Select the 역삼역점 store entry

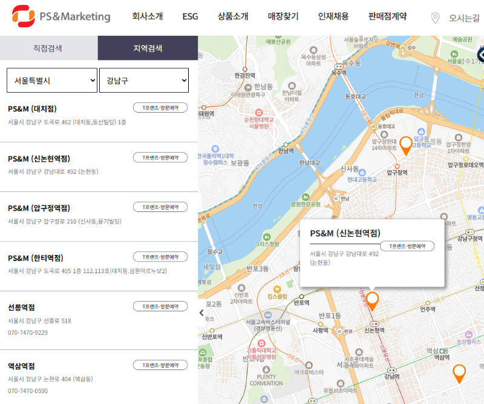[x=21, y=366]
